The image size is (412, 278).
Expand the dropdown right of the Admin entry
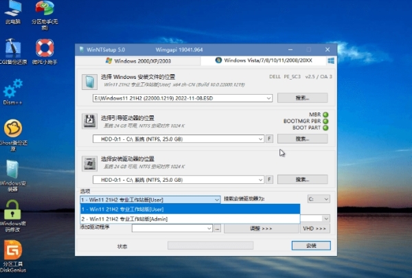(x=326, y=218)
